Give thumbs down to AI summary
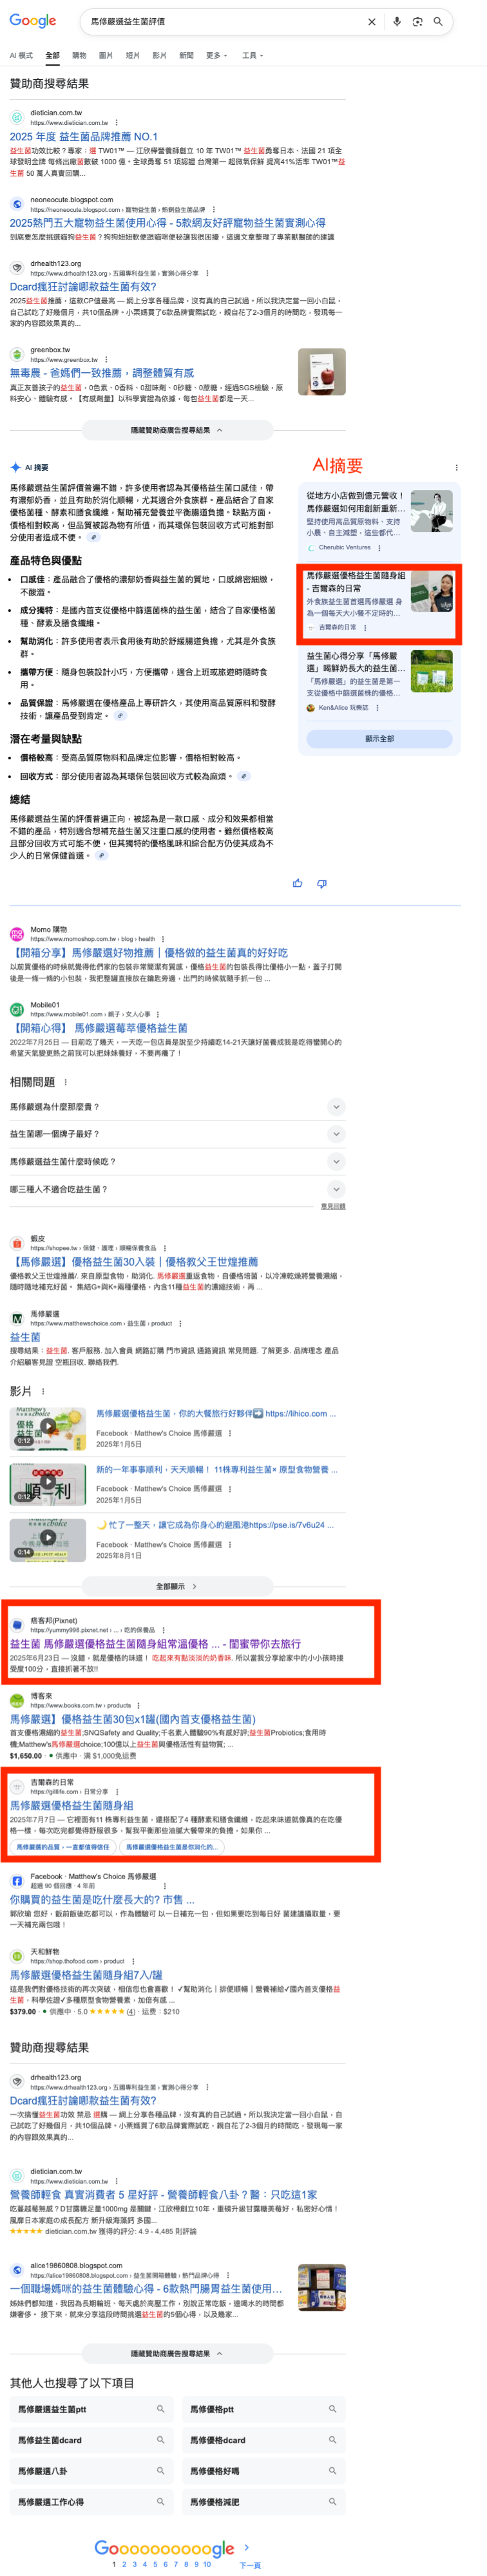The height and width of the screenshot is (2576, 487). (321, 883)
